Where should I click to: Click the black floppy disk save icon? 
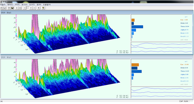click(12, 8)
